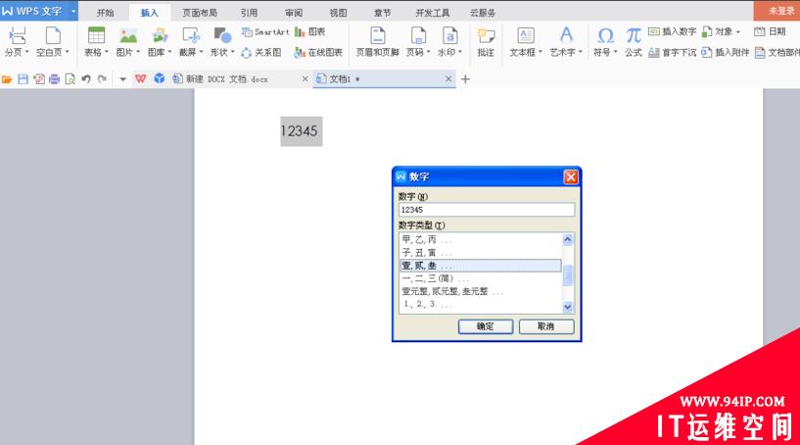Redo the last action
Viewport: 800px width, 445px height.
[x=102, y=79]
